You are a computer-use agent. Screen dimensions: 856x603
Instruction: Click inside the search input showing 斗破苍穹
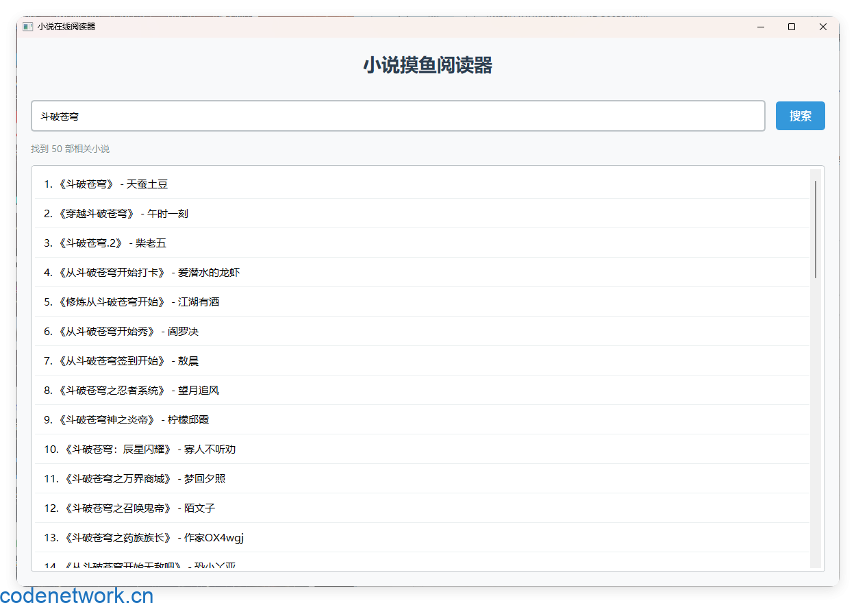pyautogui.click(x=274, y=115)
